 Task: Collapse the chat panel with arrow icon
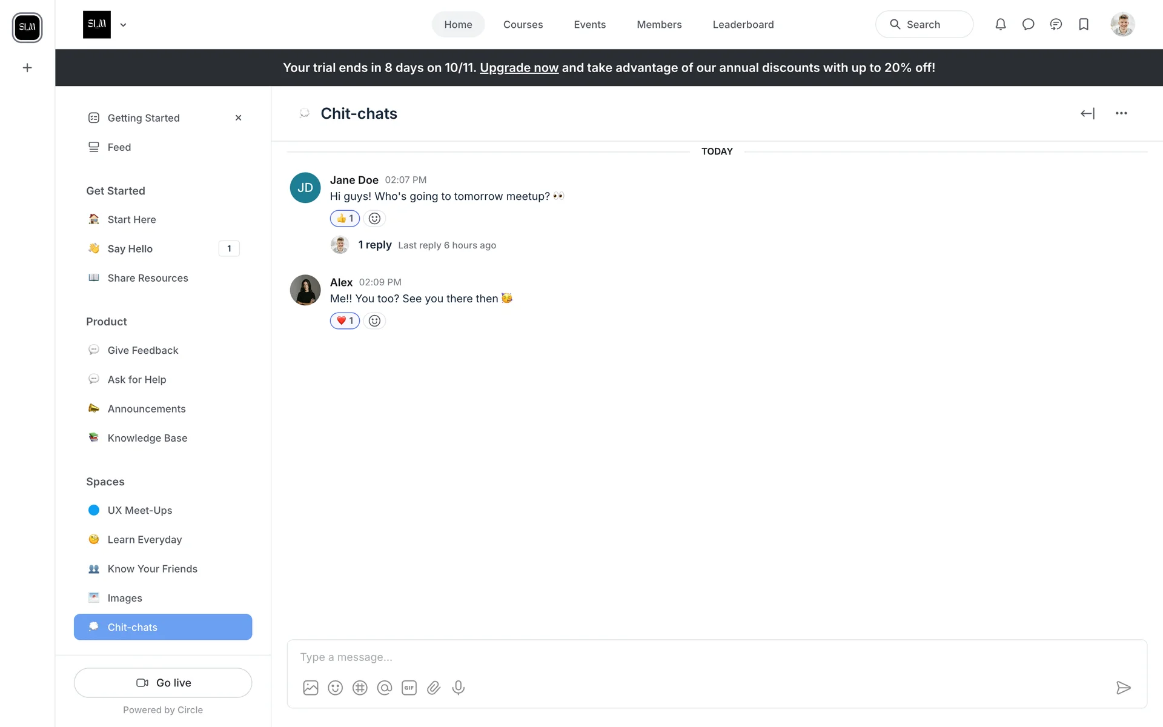[1087, 113]
